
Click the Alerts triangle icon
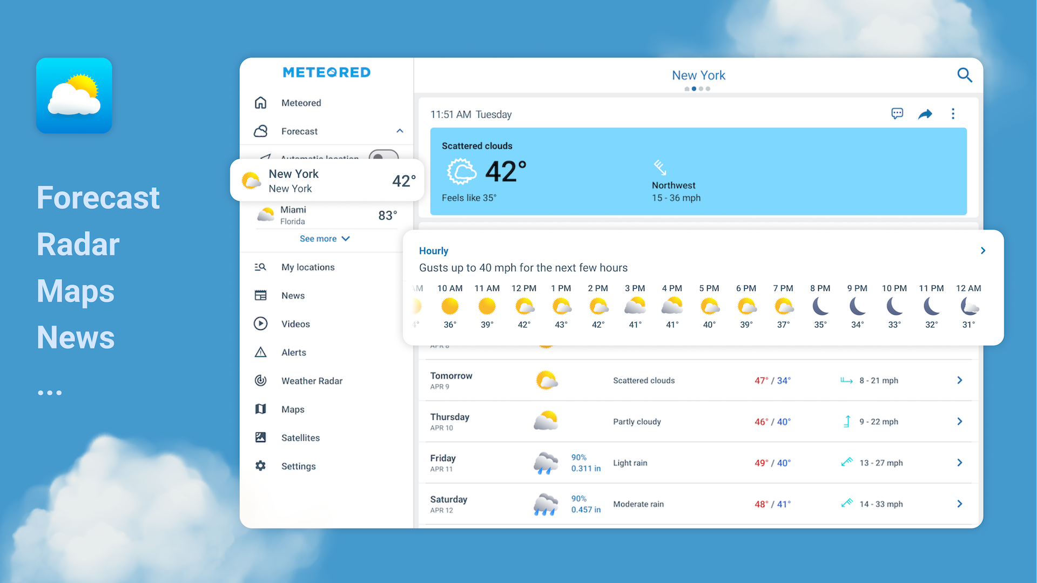(261, 352)
